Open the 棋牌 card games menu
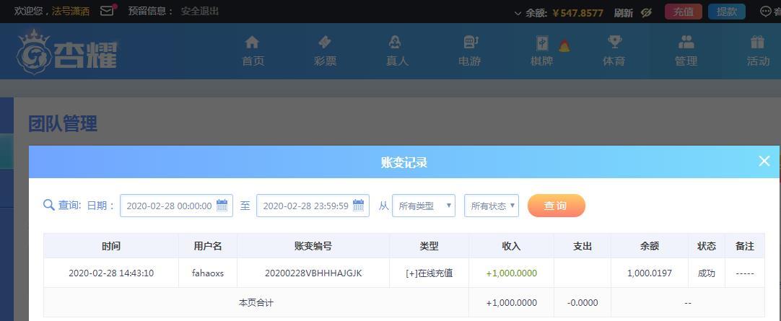781x321 pixels. [x=542, y=61]
